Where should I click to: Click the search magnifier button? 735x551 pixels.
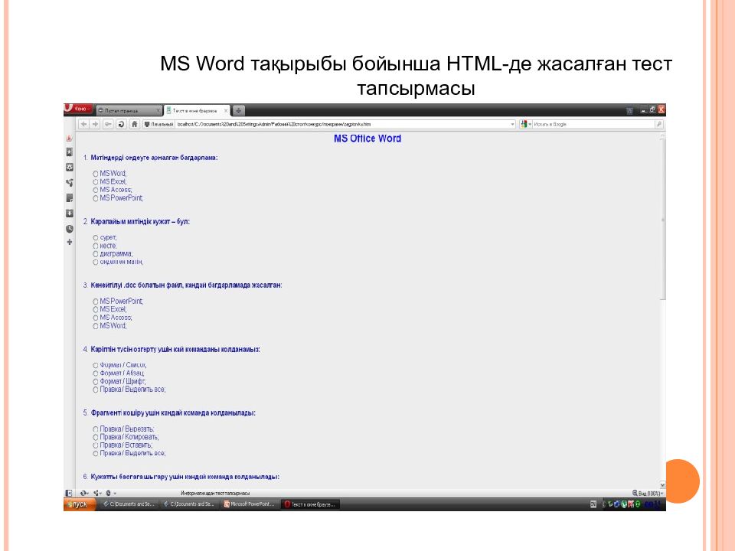pos(659,124)
